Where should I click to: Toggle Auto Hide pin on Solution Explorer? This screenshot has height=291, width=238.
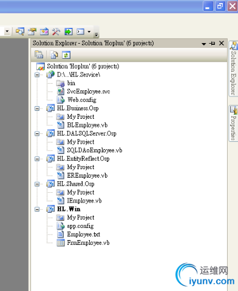[212, 43]
